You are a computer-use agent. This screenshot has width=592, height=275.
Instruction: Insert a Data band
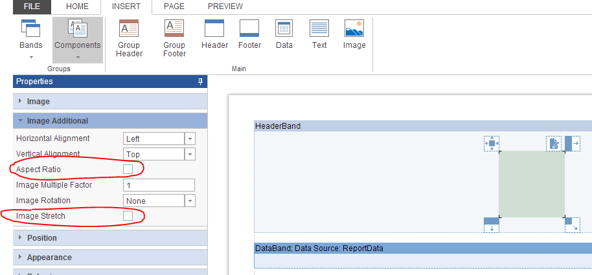coord(284,35)
